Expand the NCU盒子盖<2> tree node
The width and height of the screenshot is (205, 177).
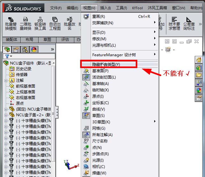pos(6,115)
